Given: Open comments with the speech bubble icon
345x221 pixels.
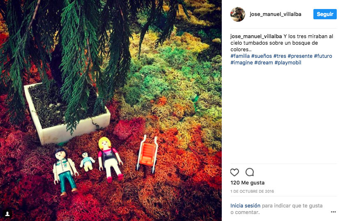Looking at the screenshot, I should tap(250, 172).
